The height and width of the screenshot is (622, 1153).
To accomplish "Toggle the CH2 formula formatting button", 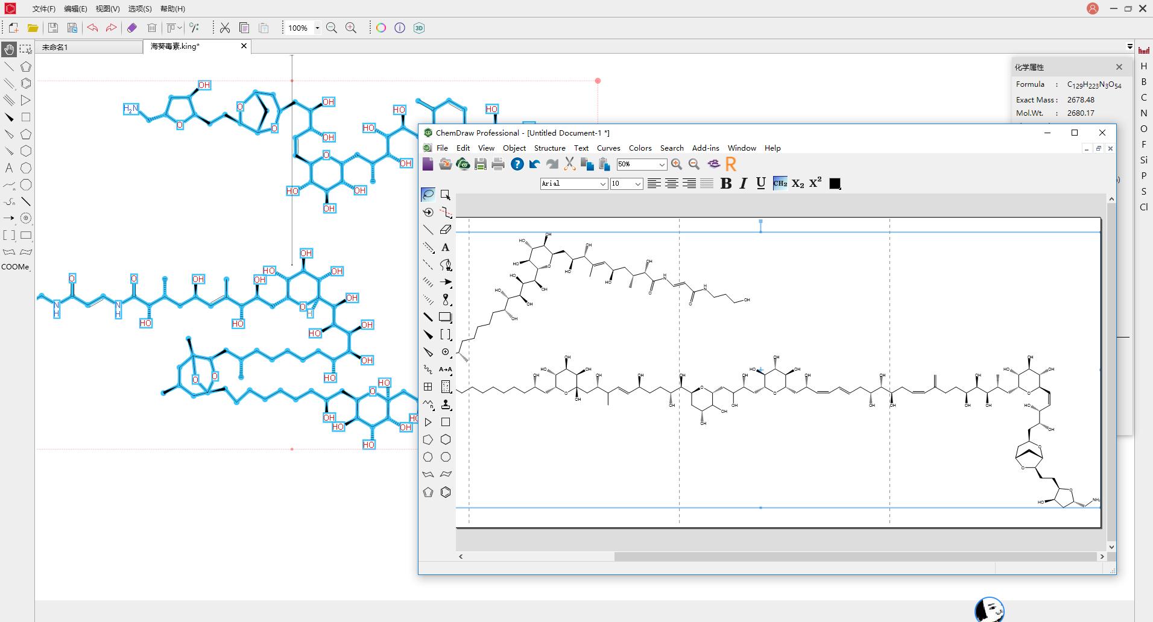I will 780,183.
